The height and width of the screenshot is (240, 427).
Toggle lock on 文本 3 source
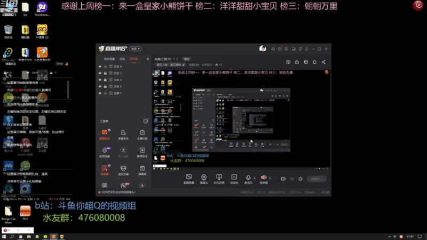105,79
